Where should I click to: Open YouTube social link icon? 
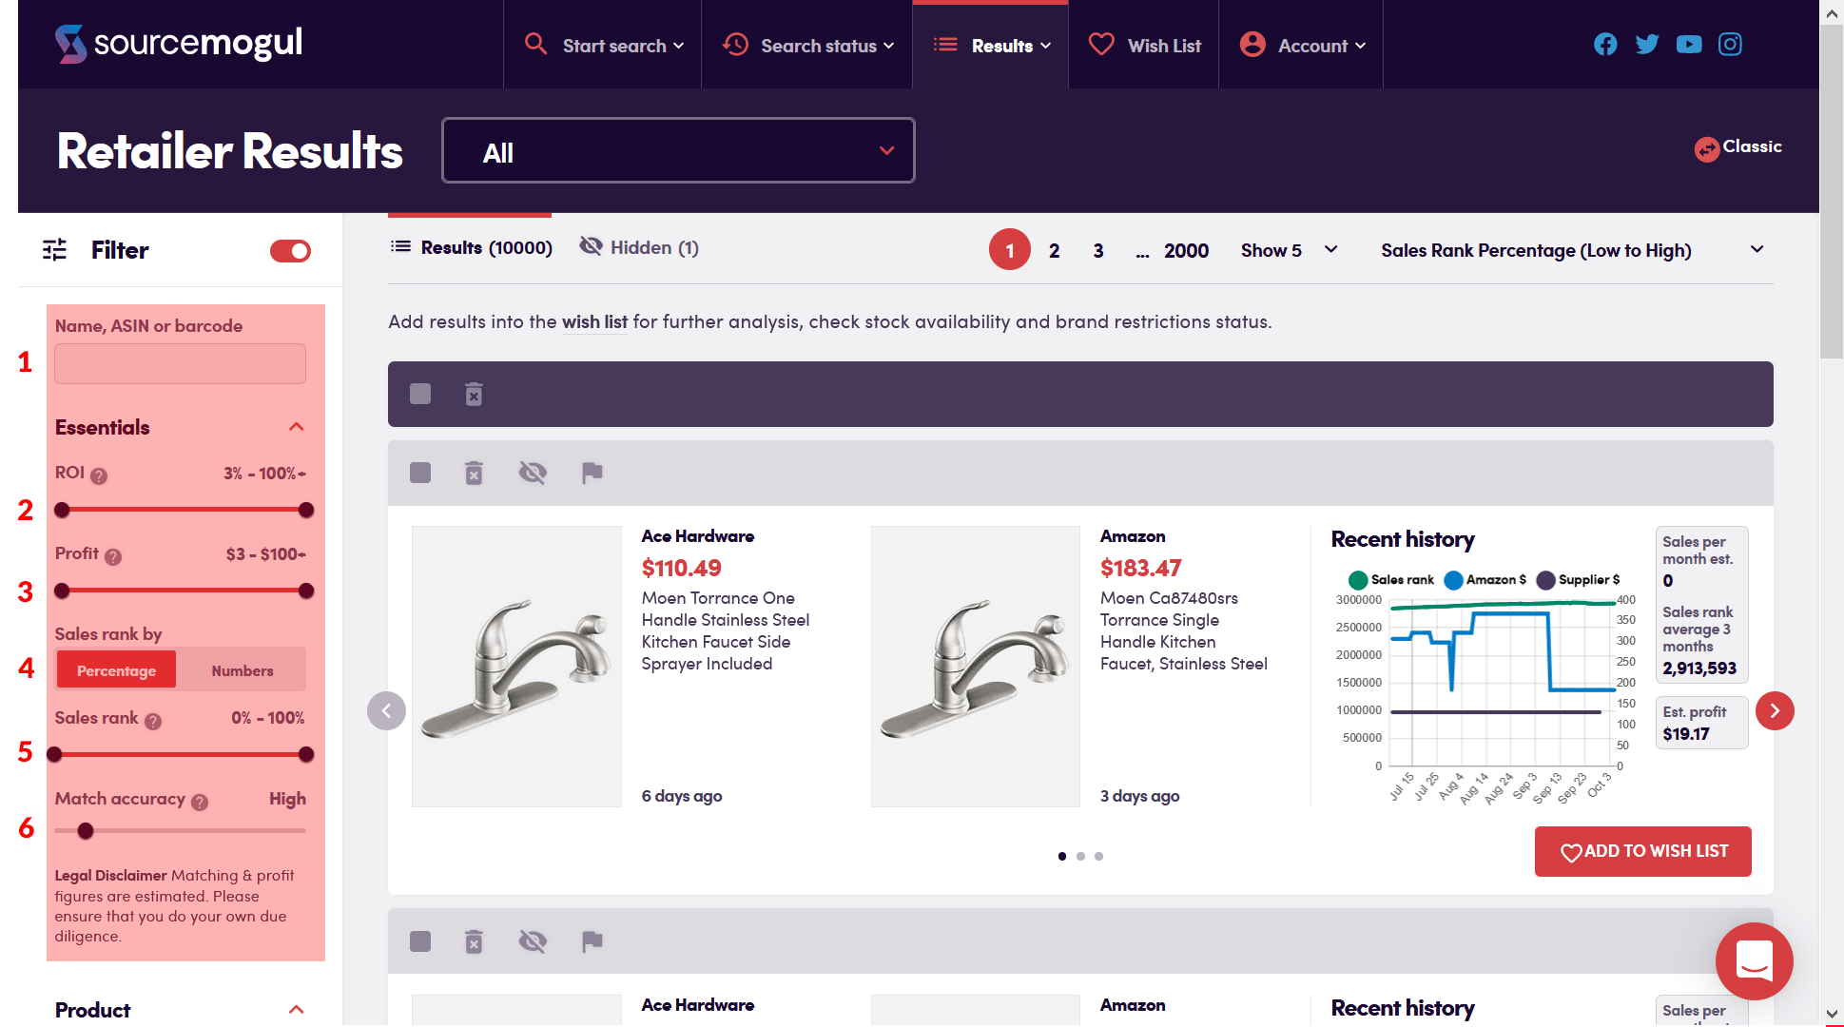[x=1689, y=45]
